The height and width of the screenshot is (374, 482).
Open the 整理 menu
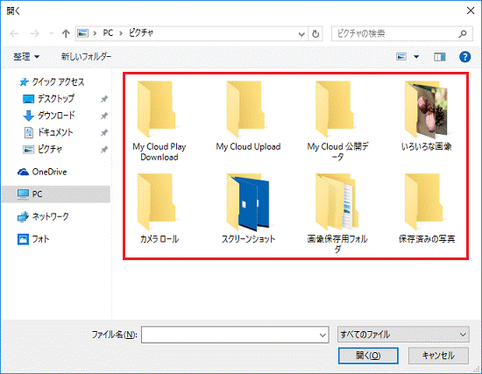(x=26, y=57)
